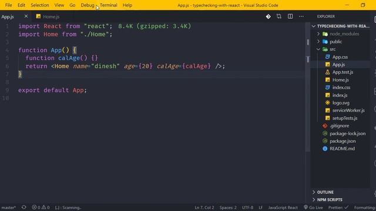This screenshot has width=376, height=211.
Task: Open the Go menu
Action: (72, 5)
